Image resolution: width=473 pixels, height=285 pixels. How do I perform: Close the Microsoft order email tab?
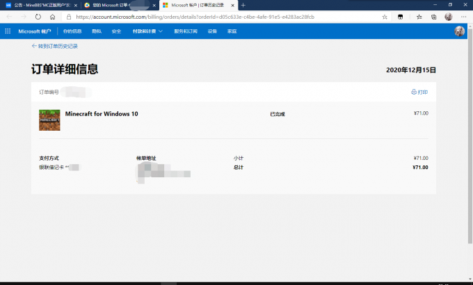point(154,5)
